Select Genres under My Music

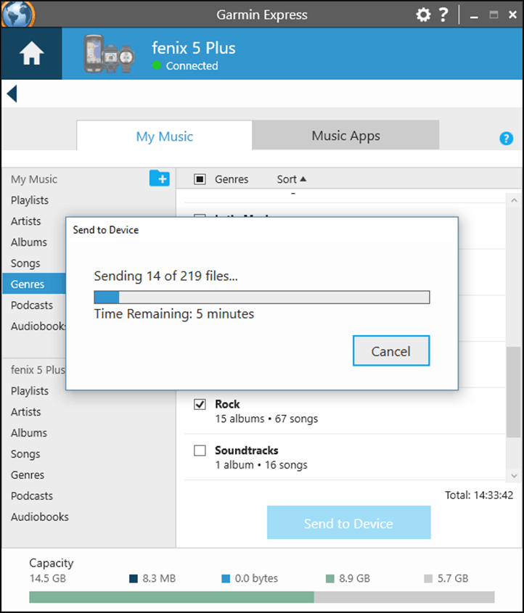[x=34, y=284]
